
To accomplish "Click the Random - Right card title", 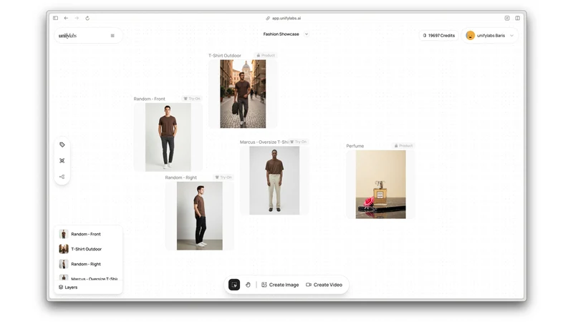I will (x=181, y=177).
